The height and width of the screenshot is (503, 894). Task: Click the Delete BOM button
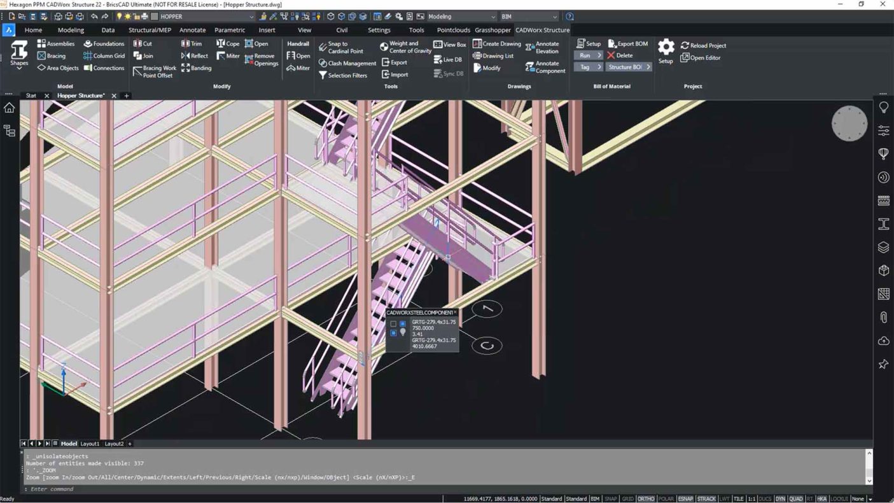tap(620, 55)
